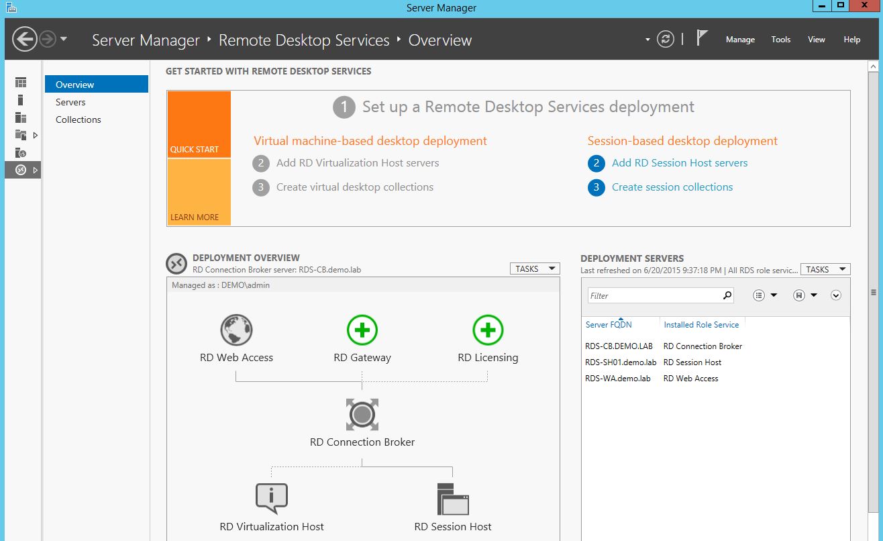Expand the Deployment Servers chevron button

(835, 295)
